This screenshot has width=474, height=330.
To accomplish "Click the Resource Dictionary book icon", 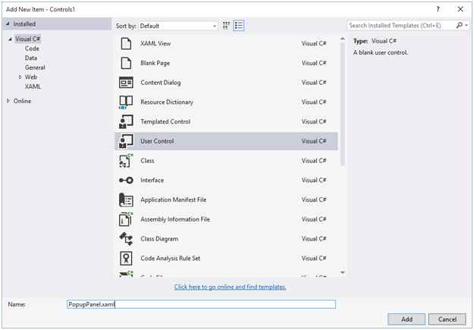I will point(126,102).
